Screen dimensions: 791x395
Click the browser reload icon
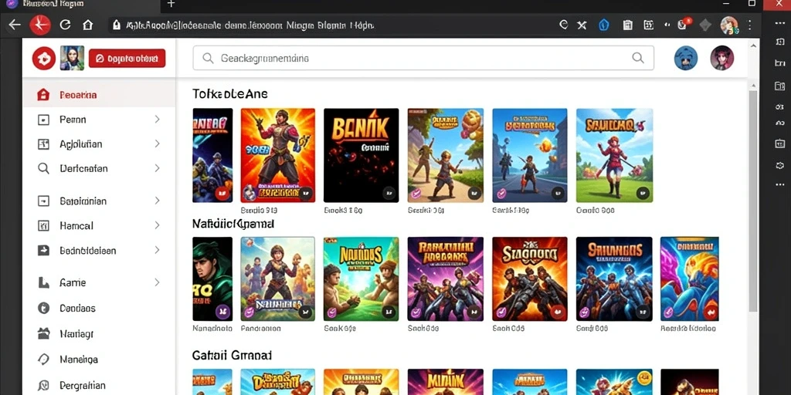[65, 25]
